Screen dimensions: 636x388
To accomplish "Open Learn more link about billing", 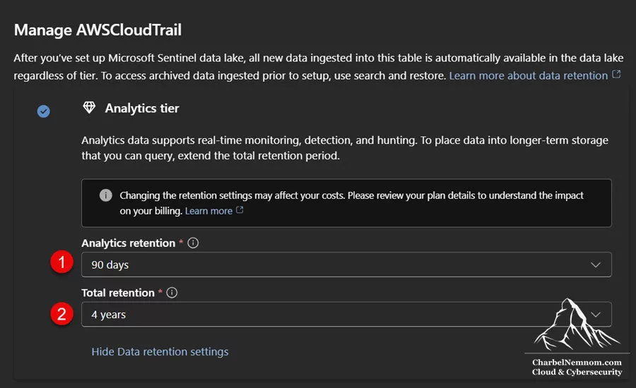I will (208, 211).
